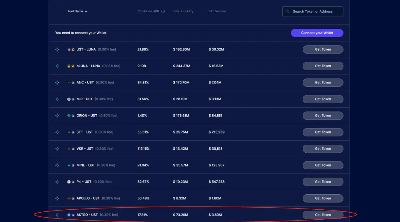Click the sparkle icon in the ANC - UST row
400x222 pixels.
click(57, 83)
